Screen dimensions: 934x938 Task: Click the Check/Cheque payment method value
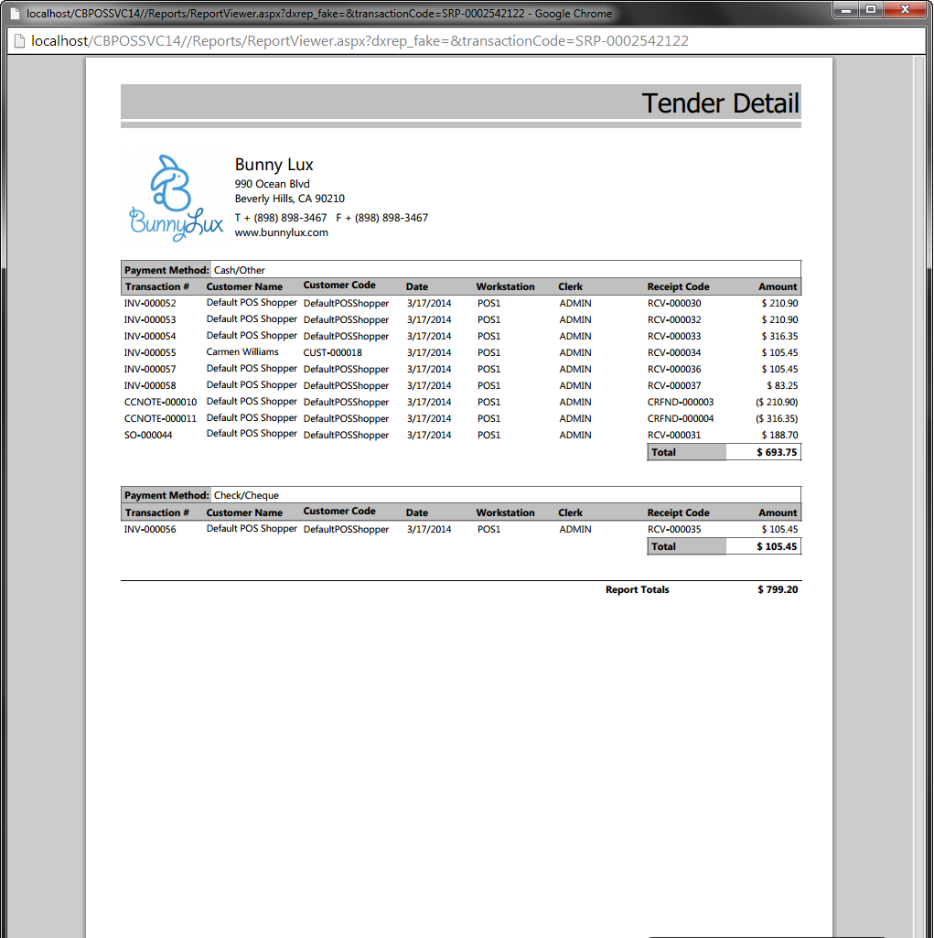click(246, 495)
